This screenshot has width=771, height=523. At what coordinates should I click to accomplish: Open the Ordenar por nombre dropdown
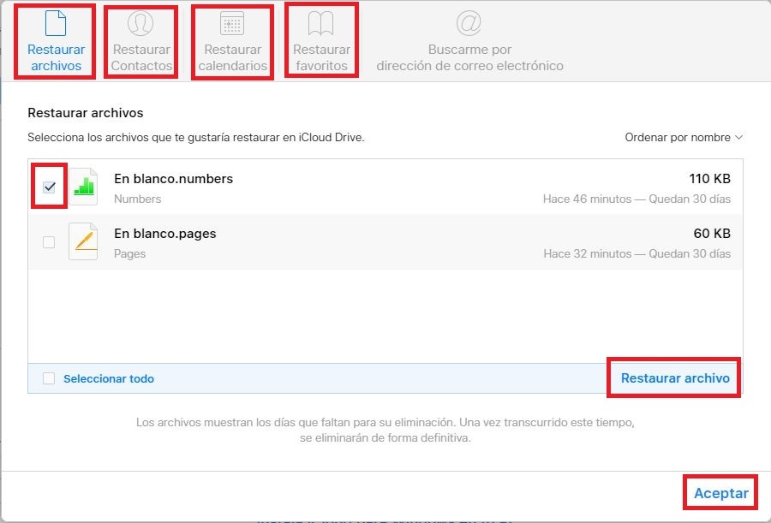tap(684, 138)
